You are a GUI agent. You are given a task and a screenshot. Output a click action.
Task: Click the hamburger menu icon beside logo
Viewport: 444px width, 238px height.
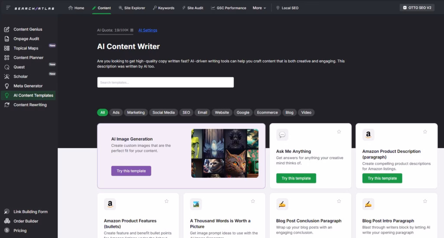tap(8, 8)
